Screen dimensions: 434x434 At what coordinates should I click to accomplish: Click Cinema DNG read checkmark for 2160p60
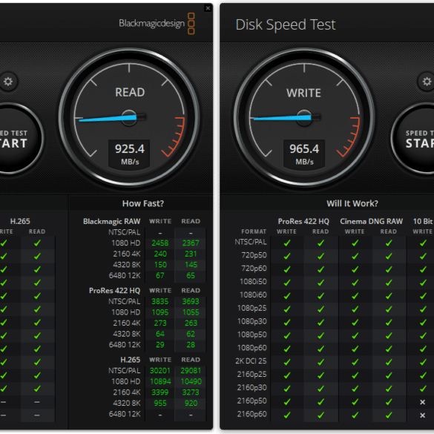(389, 415)
